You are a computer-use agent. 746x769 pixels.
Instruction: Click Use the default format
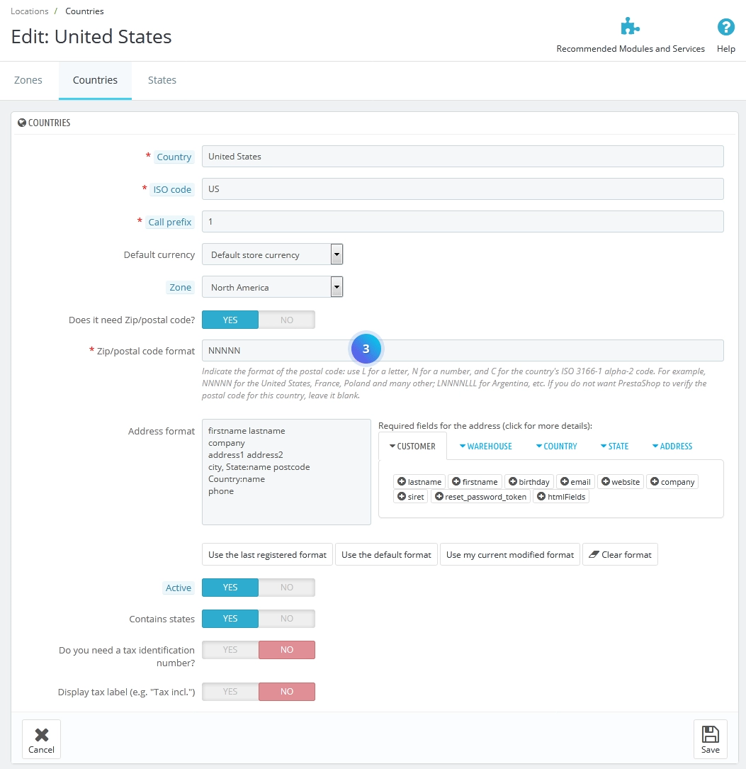386,554
